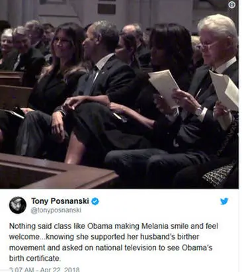Click the glasses on the white-haired man
Screen dimensions: 242x272
(208, 46)
